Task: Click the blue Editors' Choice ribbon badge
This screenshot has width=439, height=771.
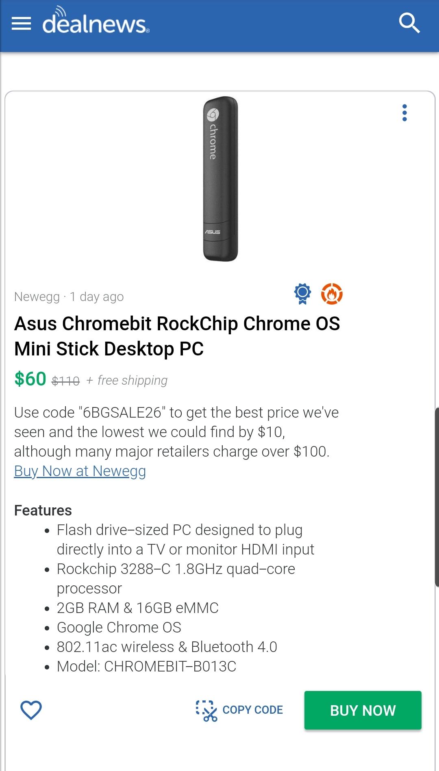Action: coord(302,294)
